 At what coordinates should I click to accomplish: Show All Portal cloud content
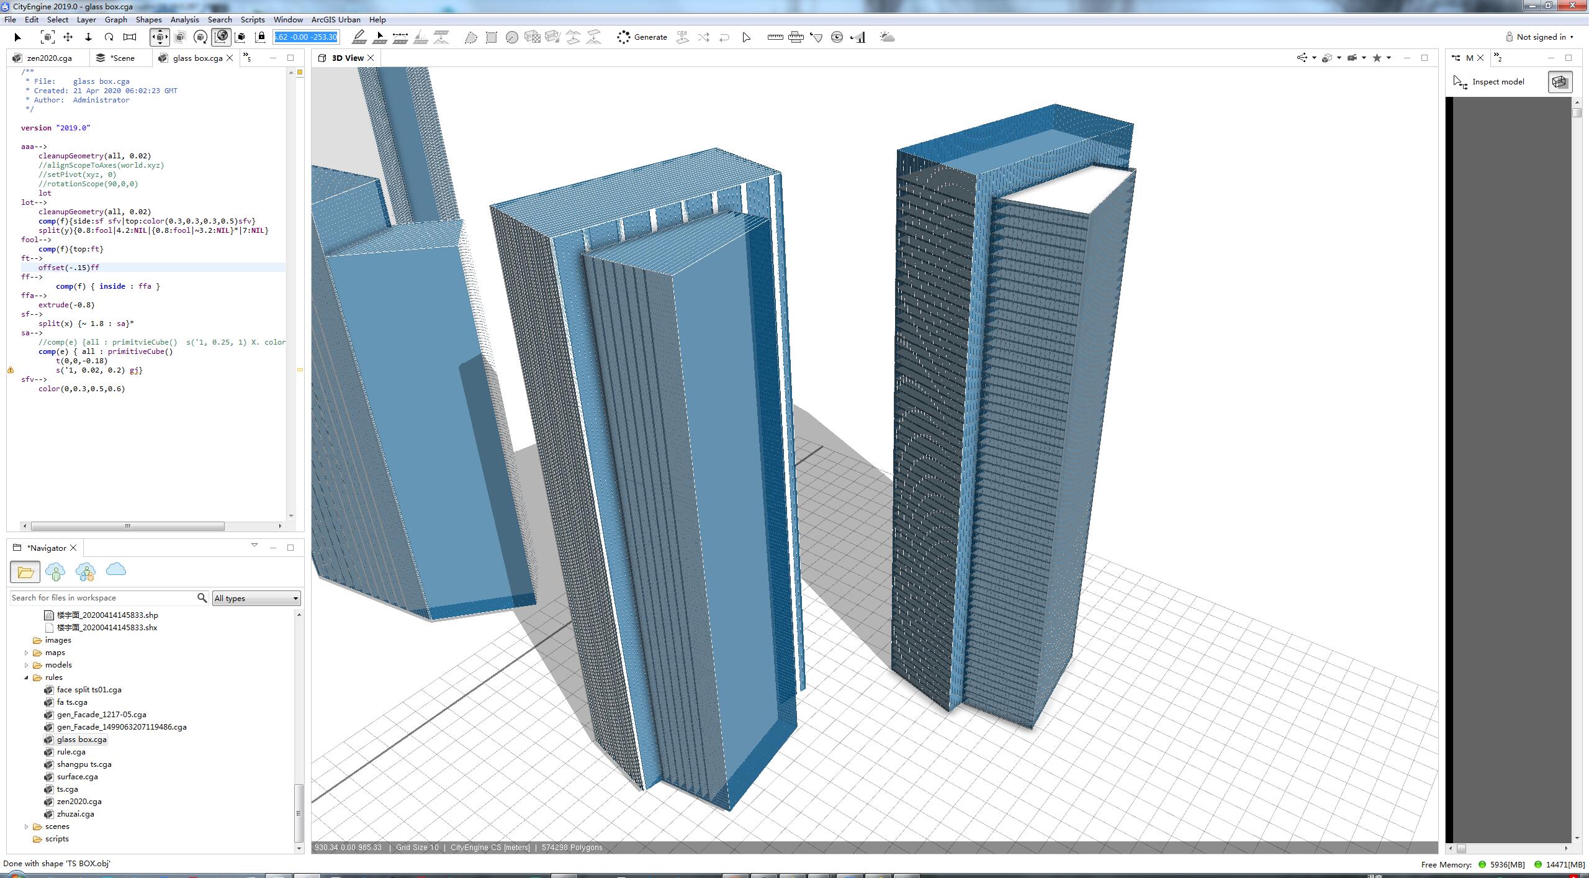coord(116,569)
